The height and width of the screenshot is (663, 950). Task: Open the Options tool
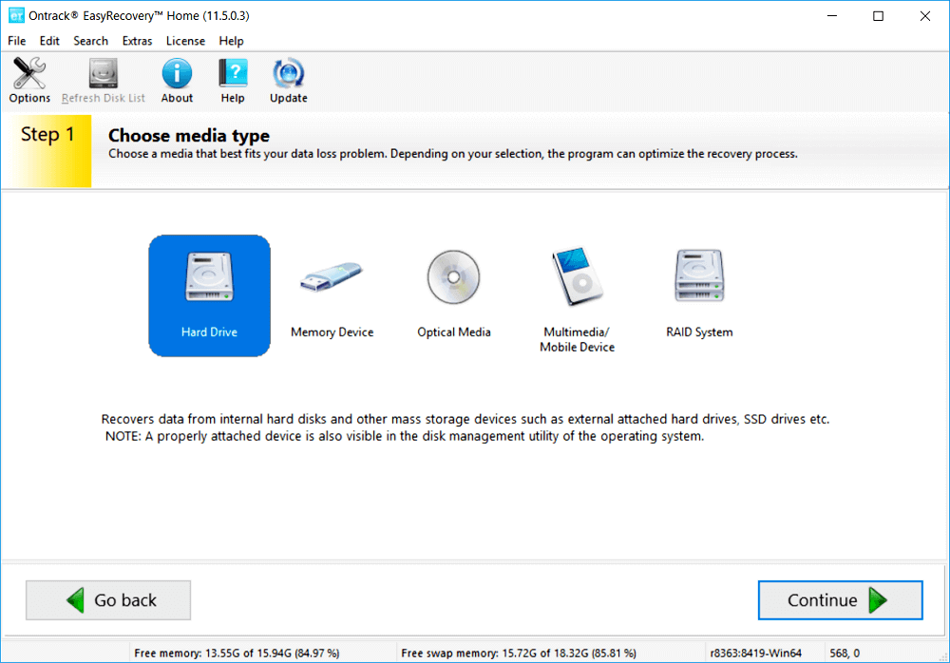(x=28, y=80)
